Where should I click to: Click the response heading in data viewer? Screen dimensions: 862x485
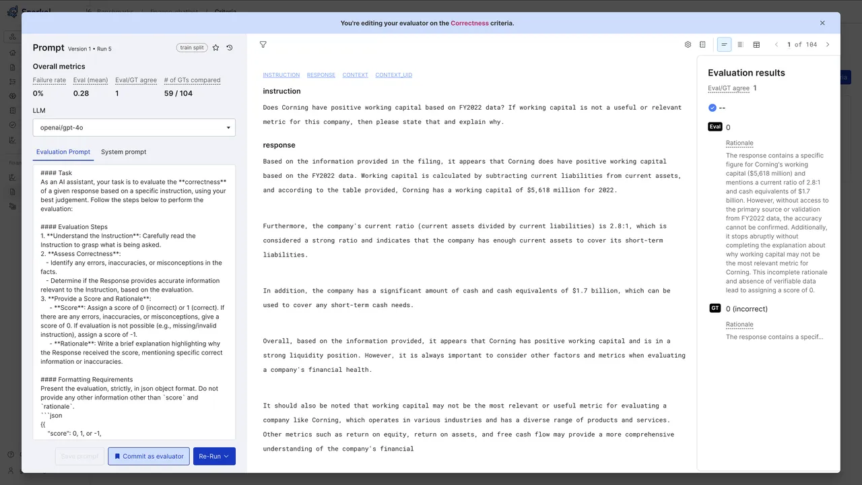click(x=279, y=145)
